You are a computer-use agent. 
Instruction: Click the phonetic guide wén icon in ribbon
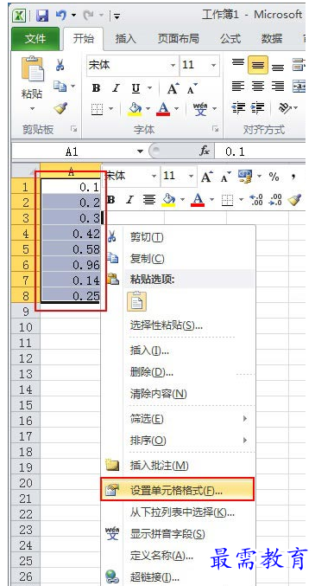coord(200,109)
